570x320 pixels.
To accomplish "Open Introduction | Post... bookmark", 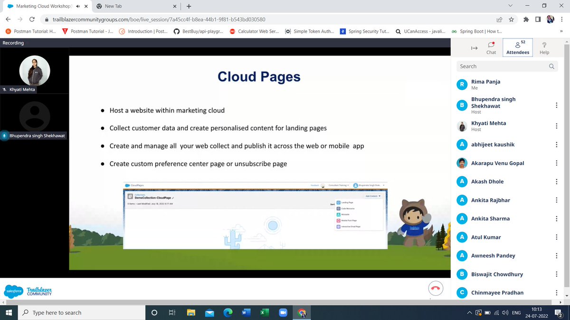I will (x=143, y=31).
